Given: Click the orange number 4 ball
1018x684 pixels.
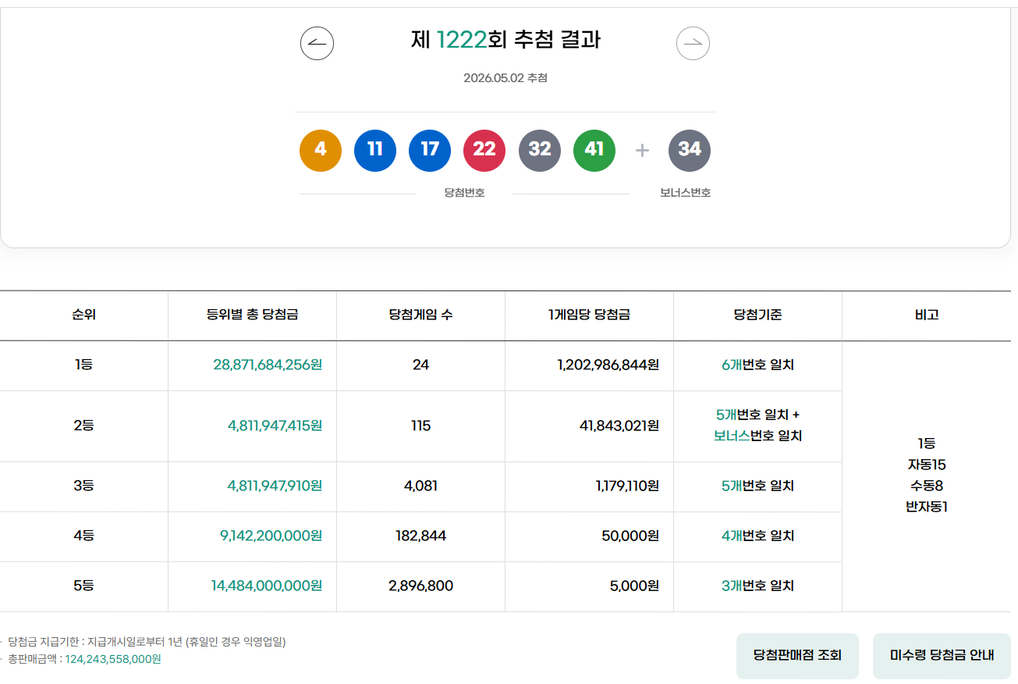Looking at the screenshot, I should tap(321, 151).
